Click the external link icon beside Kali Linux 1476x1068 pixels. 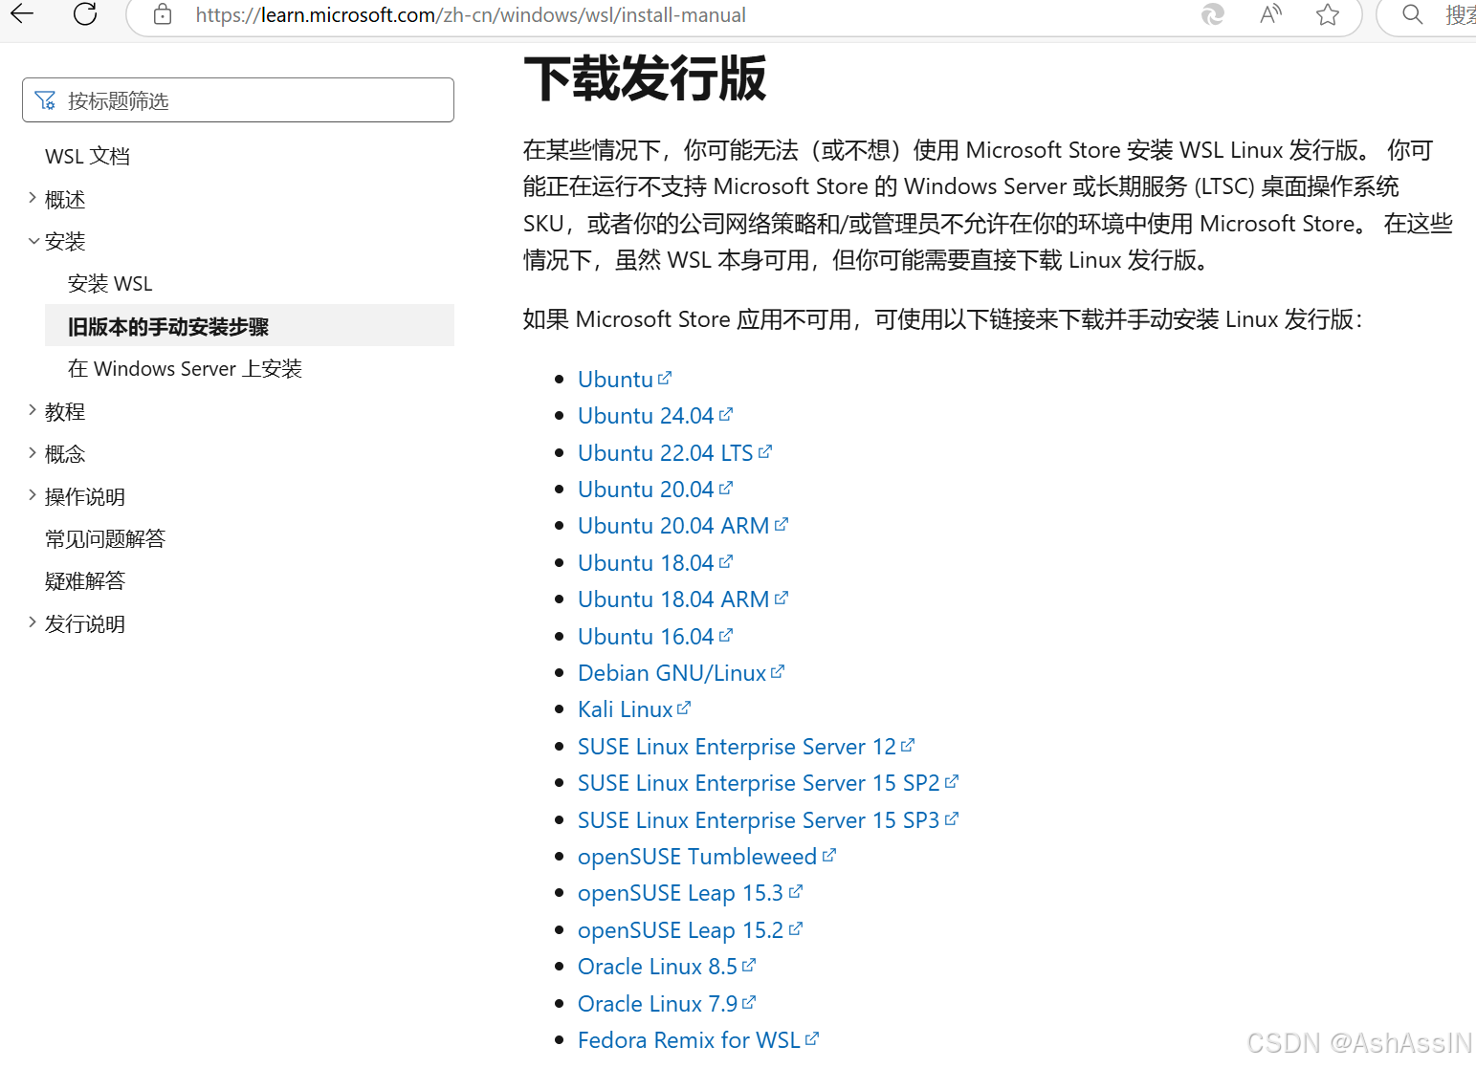pyautogui.click(x=685, y=707)
